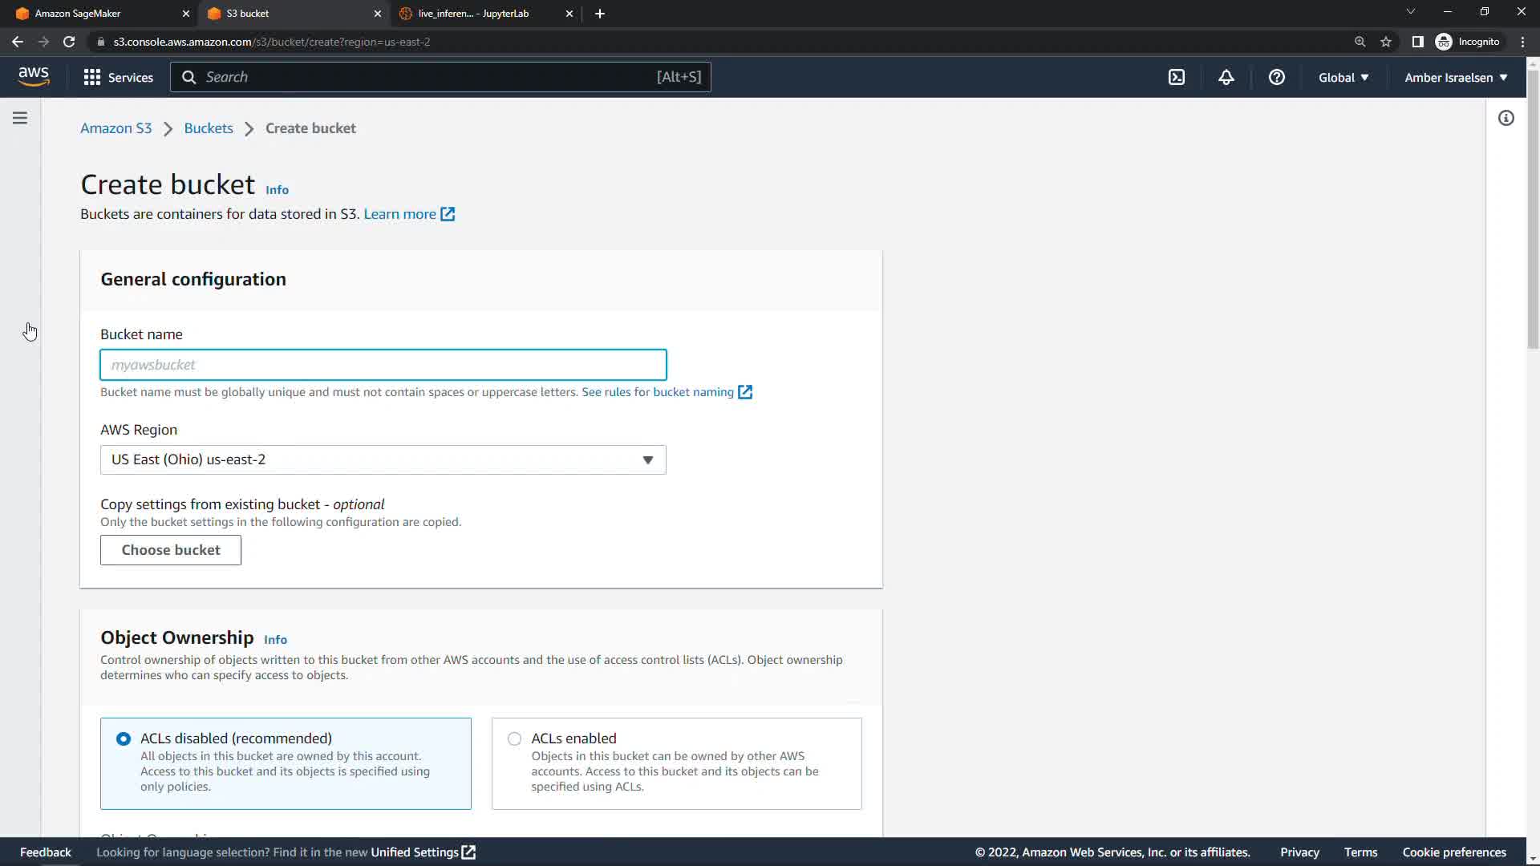Image resolution: width=1540 pixels, height=866 pixels.
Task: Click the page vertical scrollbar
Action: tap(1532, 208)
